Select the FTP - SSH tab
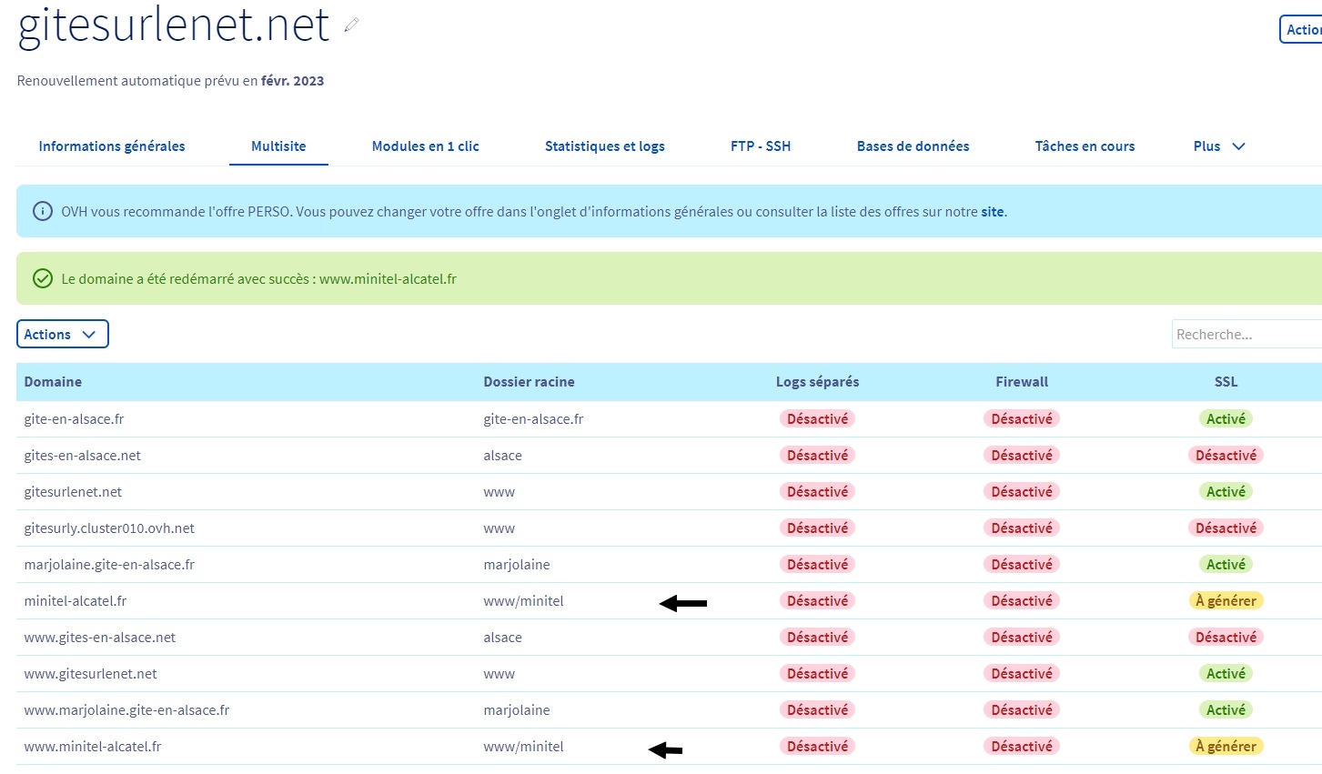Viewport: 1322px width, 774px height. pyautogui.click(x=761, y=146)
